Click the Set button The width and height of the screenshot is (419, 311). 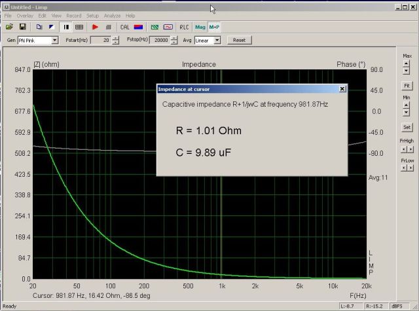click(407, 127)
